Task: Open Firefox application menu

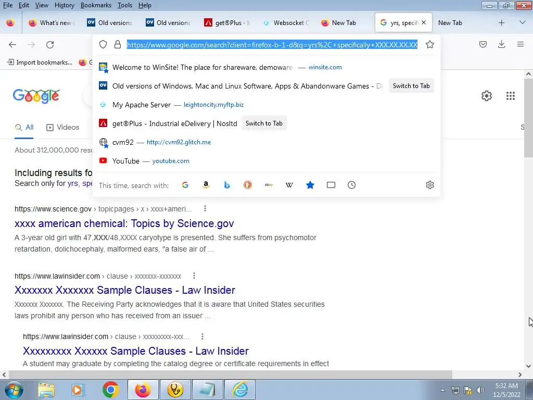Action: (x=520, y=44)
